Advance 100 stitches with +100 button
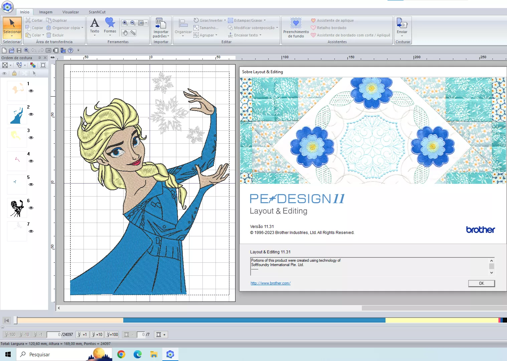 112,334
